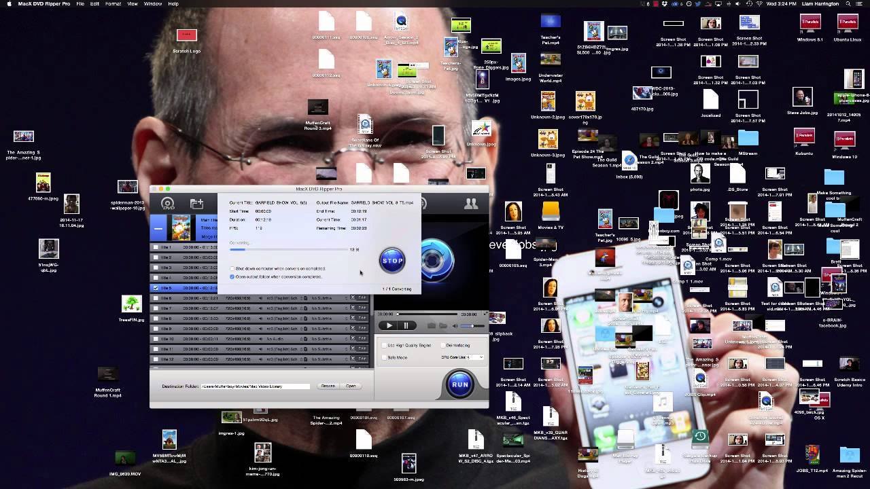Open TreesFIN.jpg desktop file

[131, 304]
